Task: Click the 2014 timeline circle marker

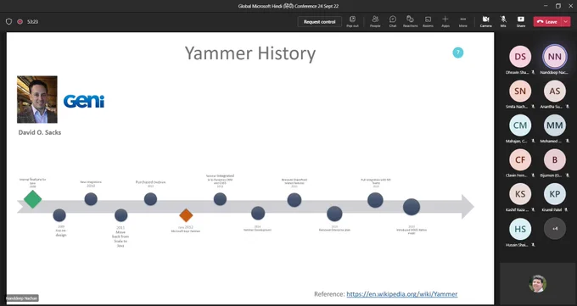Action: 258,213
